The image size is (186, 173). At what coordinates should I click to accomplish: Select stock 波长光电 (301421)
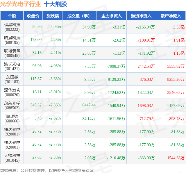click(x=12, y=66)
